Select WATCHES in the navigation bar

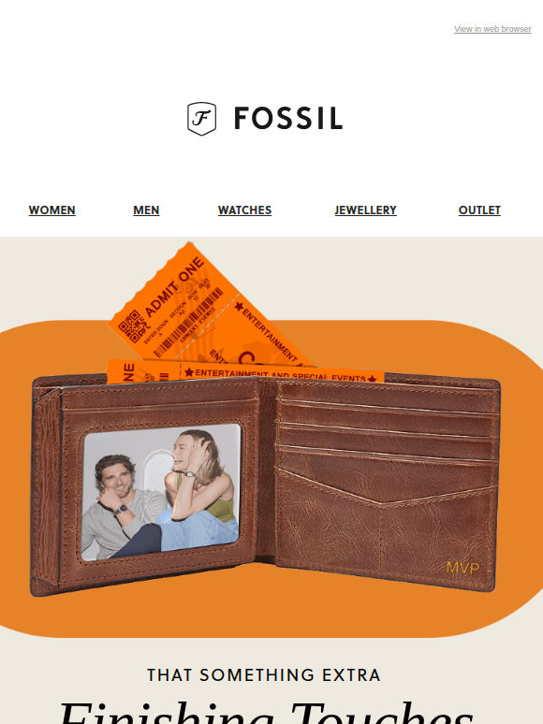[244, 210]
